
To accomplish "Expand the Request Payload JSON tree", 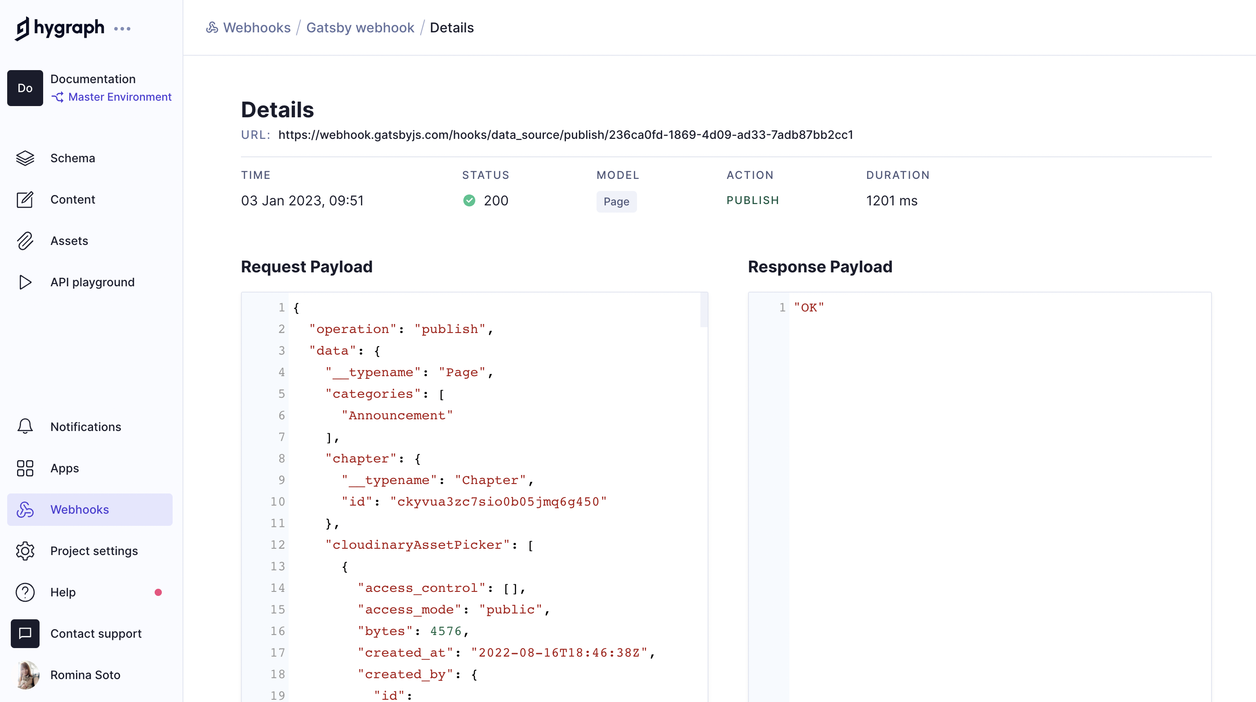I will (x=296, y=307).
